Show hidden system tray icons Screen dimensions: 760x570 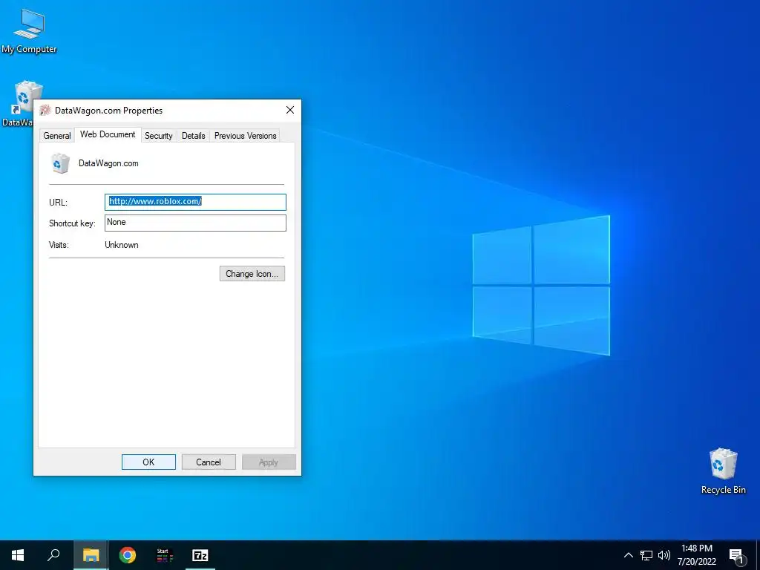pos(628,555)
